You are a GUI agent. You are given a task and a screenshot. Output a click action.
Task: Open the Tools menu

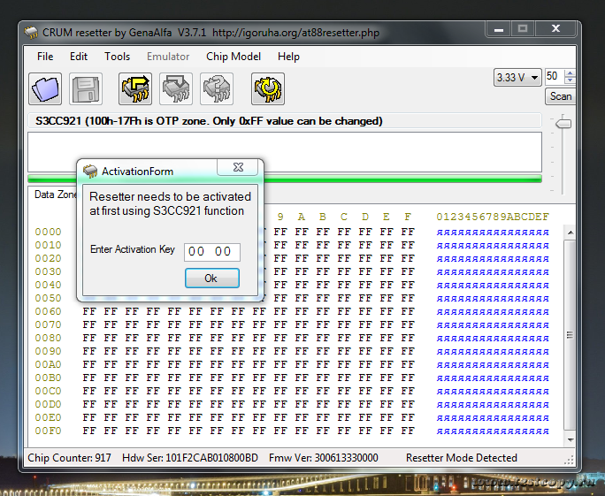117,57
